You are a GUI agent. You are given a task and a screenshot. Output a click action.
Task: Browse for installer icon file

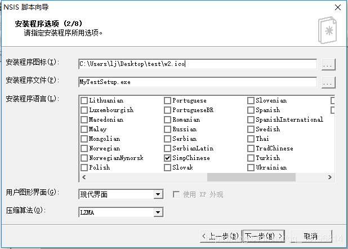tap(328, 64)
